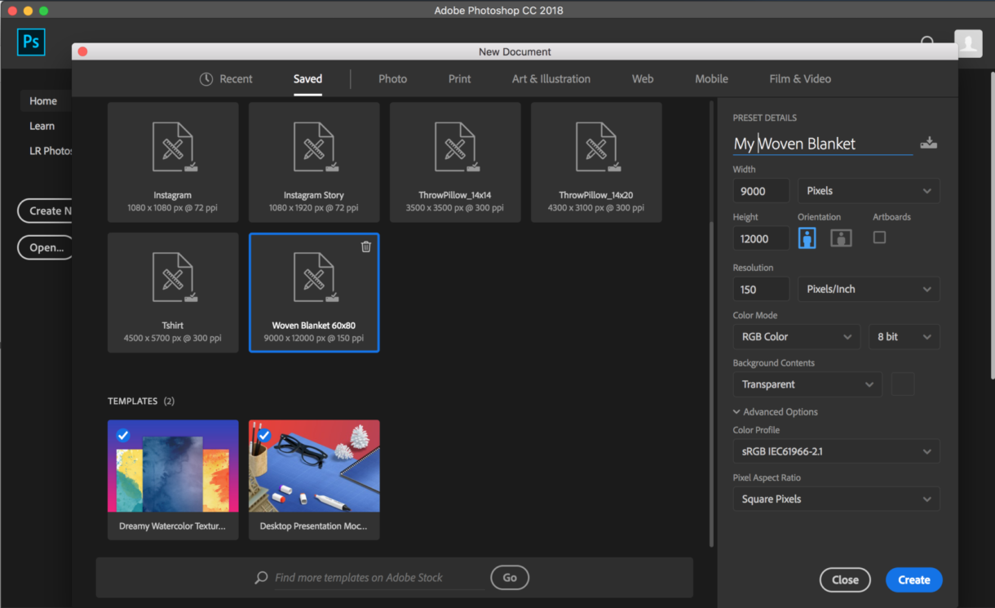Viewport: 995px width, 608px height.
Task: Click the Instagram Story preset document icon
Action: [x=314, y=148]
